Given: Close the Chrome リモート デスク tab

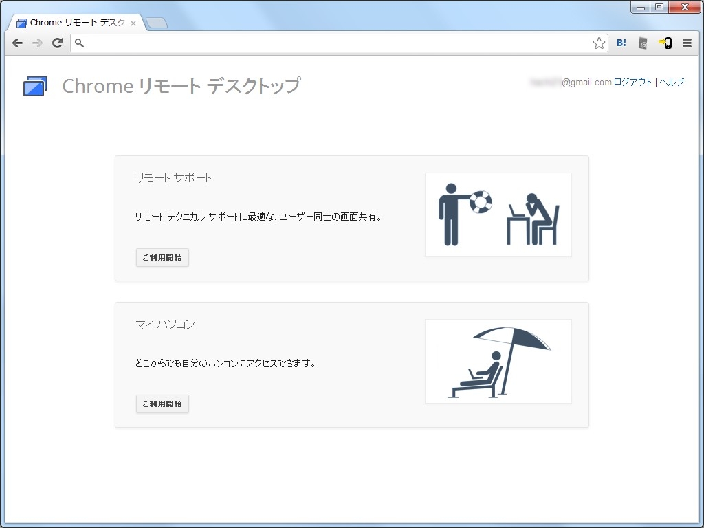Looking at the screenshot, I should pos(133,23).
